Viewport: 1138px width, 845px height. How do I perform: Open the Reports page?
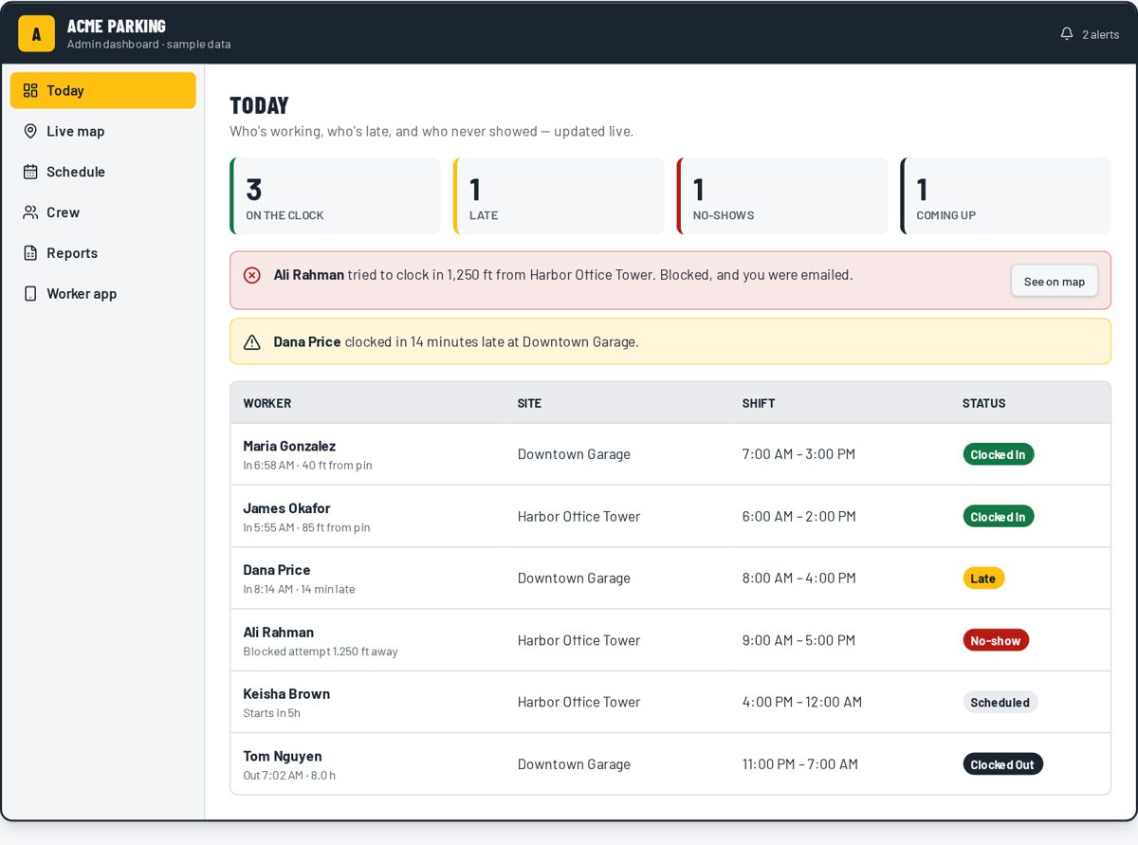point(103,253)
